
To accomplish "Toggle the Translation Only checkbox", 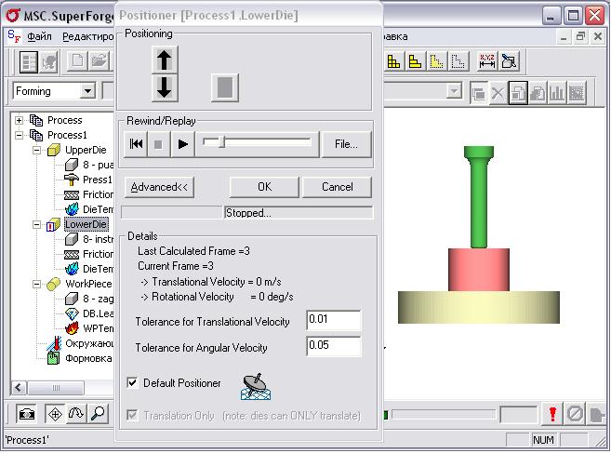I will tap(132, 415).
